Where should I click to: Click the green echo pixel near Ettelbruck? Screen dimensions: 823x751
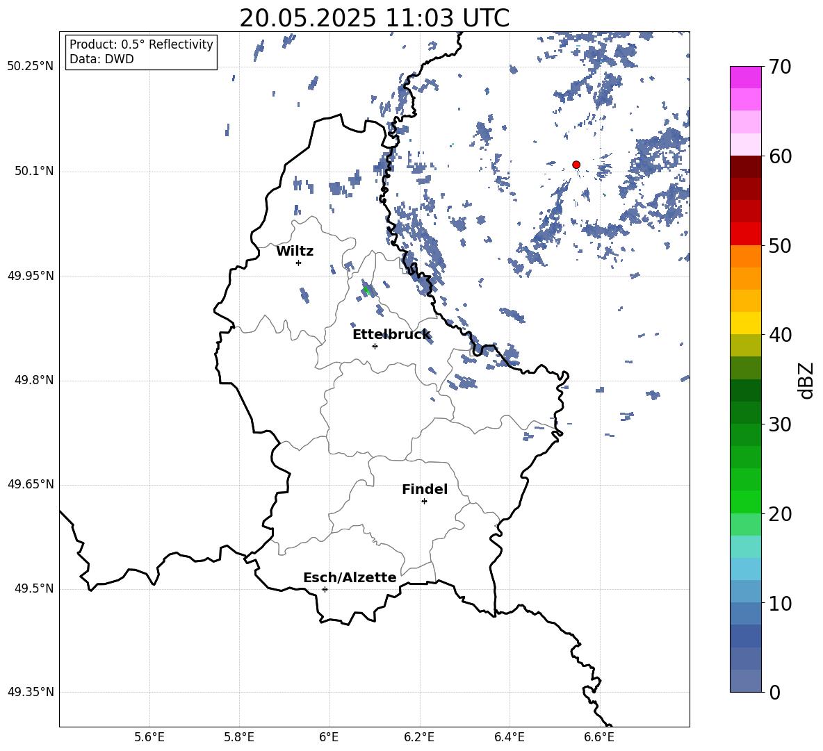click(366, 290)
